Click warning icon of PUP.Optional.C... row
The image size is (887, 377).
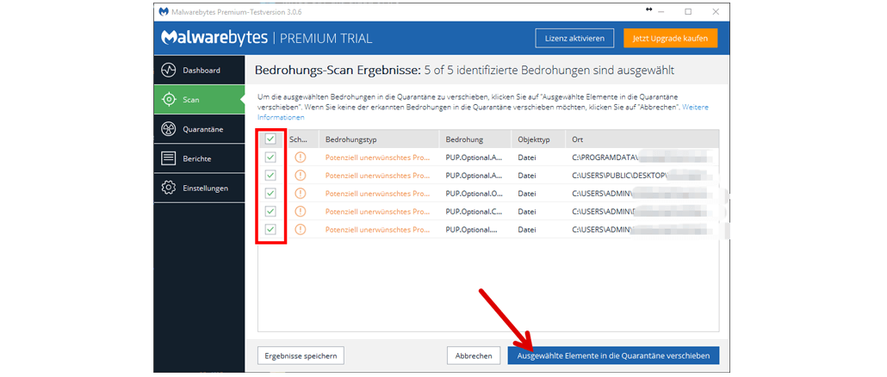pyautogui.click(x=301, y=212)
